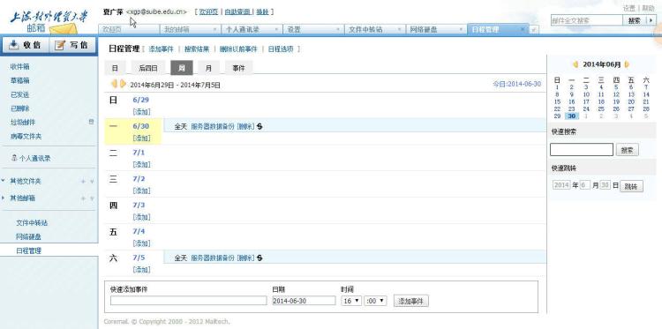The image size is (662, 329).
Task: Click the 添加事件 button in quick add
Action: 410,301
